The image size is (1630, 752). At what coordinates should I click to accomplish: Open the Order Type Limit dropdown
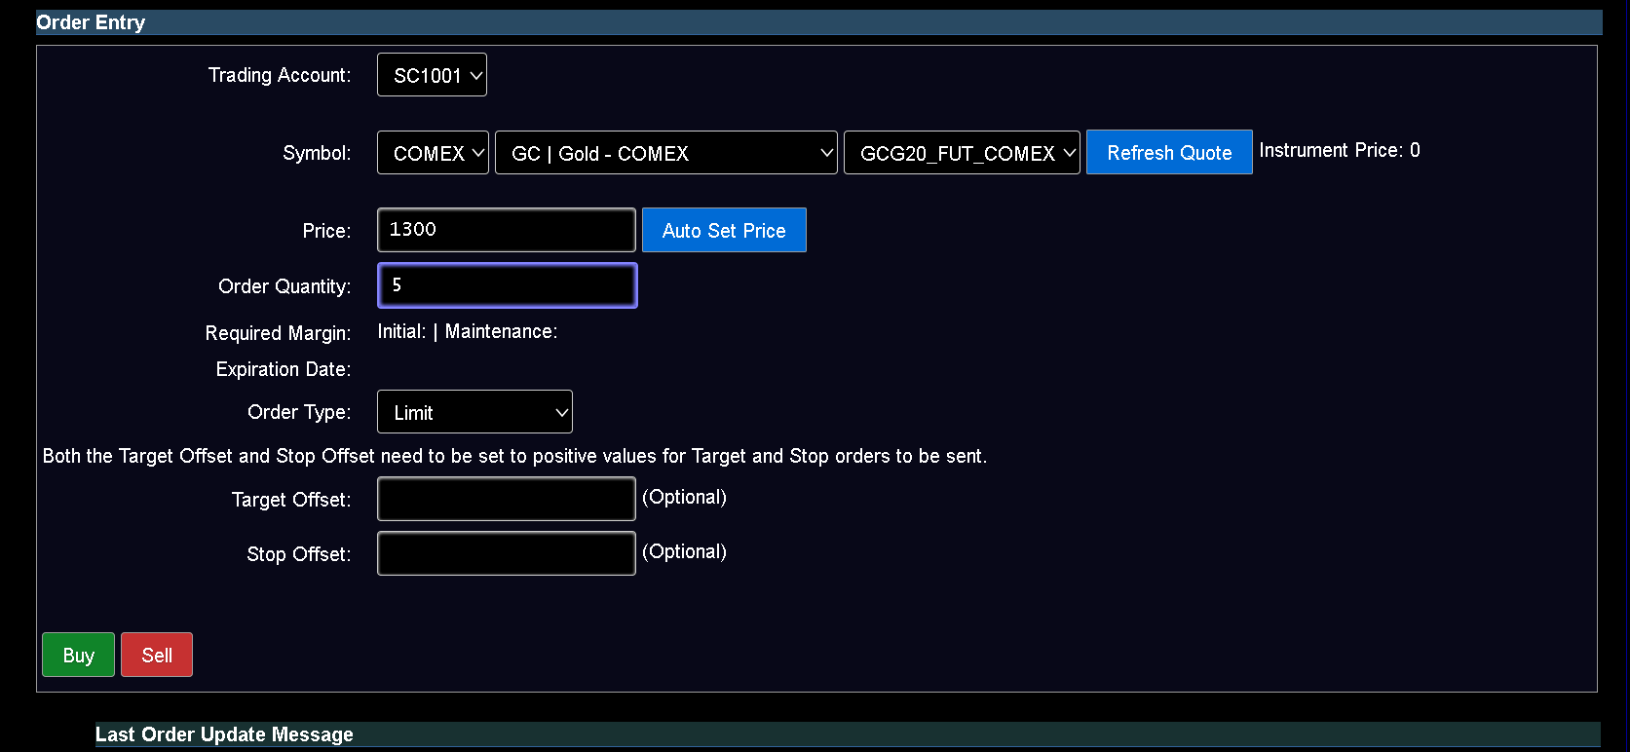tap(474, 412)
